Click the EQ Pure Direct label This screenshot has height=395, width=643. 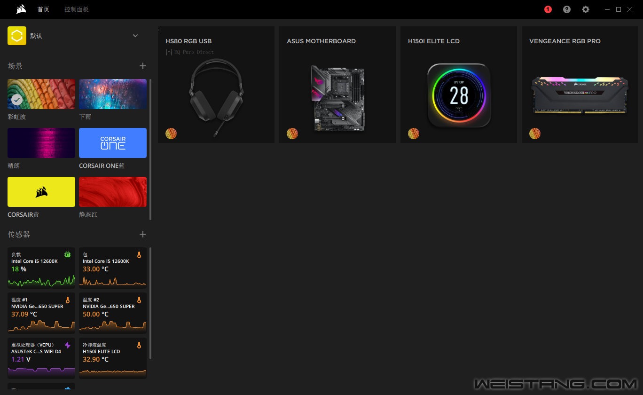pos(194,52)
